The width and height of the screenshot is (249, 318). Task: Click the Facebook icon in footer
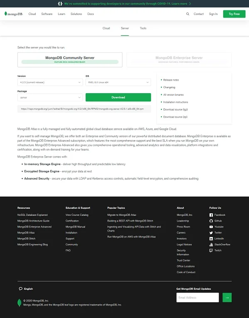coord(211,215)
